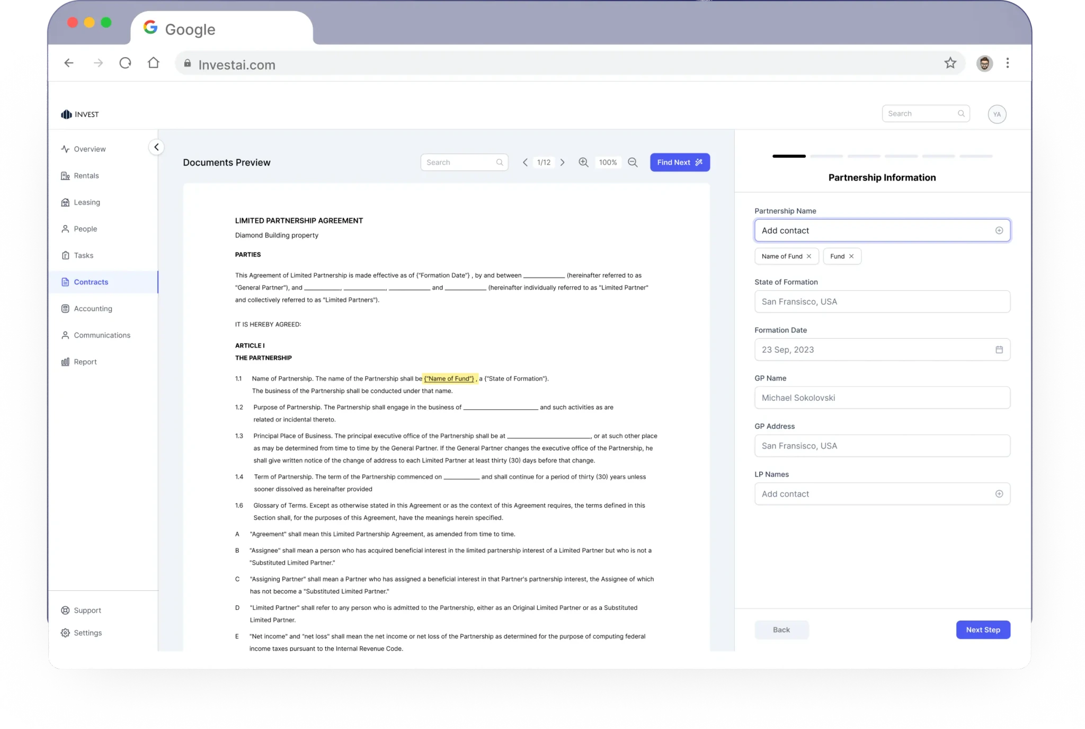The width and height of the screenshot is (1085, 729).
Task: Remove the Name of Fund tag
Action: pos(809,256)
